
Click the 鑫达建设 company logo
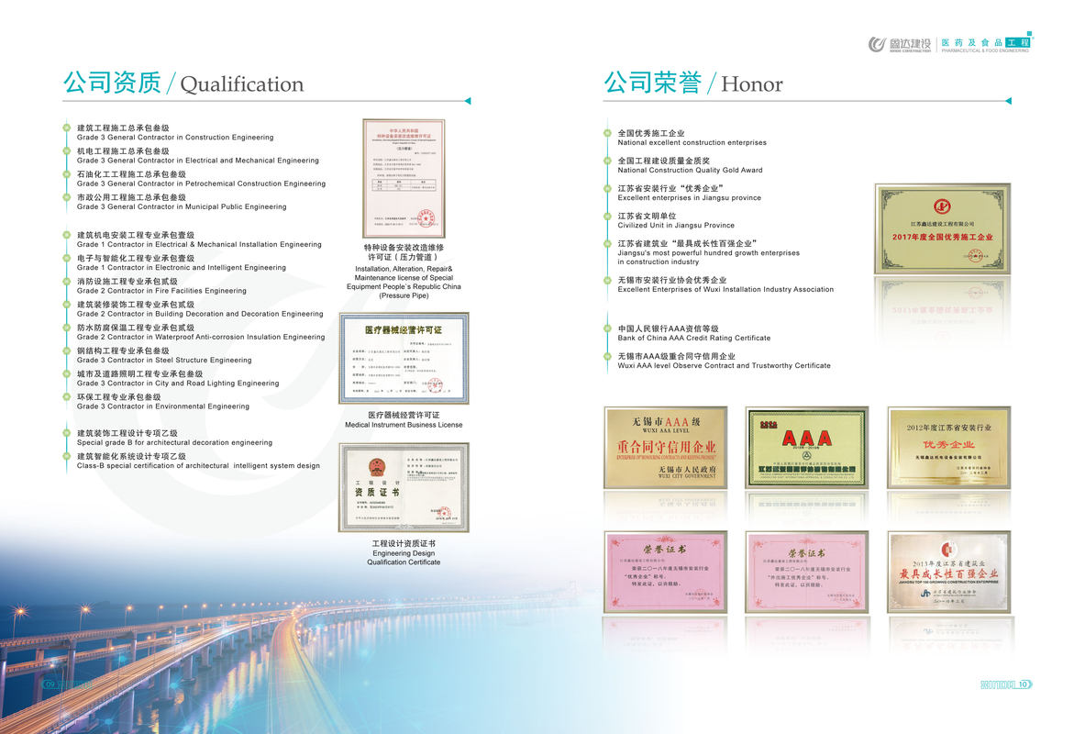(900, 45)
